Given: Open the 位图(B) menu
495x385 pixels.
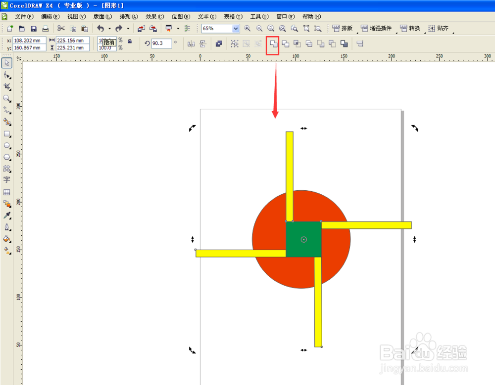Looking at the screenshot, I should [x=181, y=16].
